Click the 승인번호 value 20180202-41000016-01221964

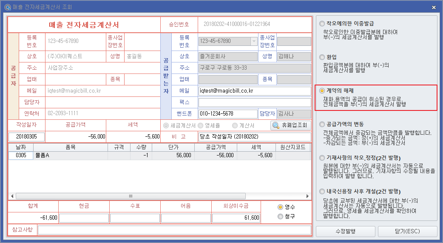237,24
